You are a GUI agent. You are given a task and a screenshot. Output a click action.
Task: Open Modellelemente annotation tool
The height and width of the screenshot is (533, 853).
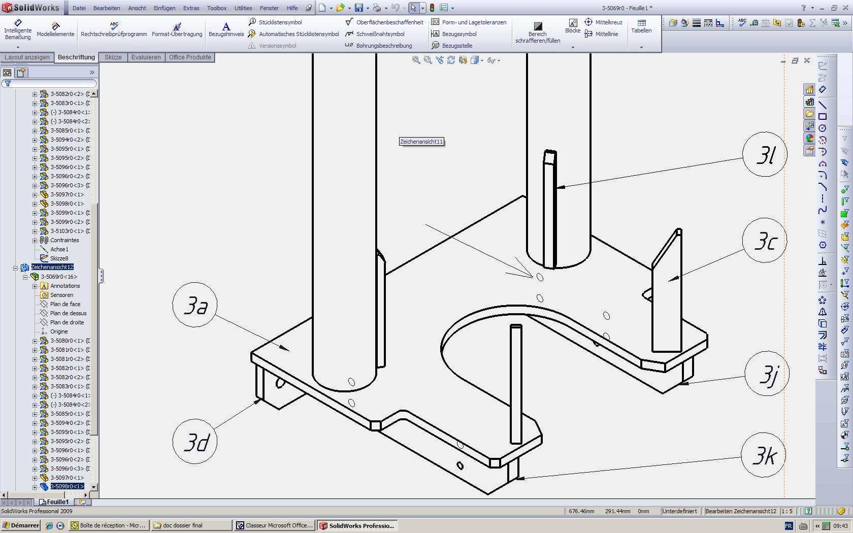tap(55, 29)
